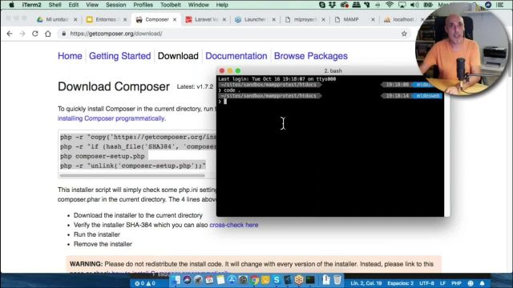Click the Download nav item
This screenshot has width=513, height=288.
(178, 56)
